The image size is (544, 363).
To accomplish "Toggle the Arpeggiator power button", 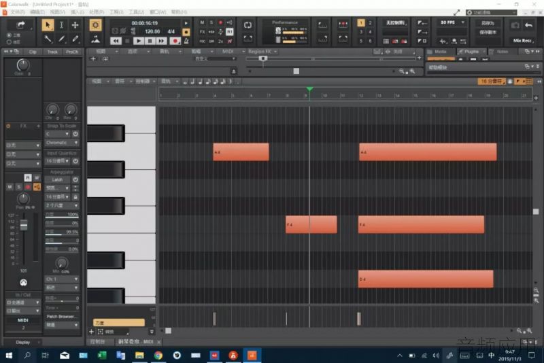I will click(75, 179).
